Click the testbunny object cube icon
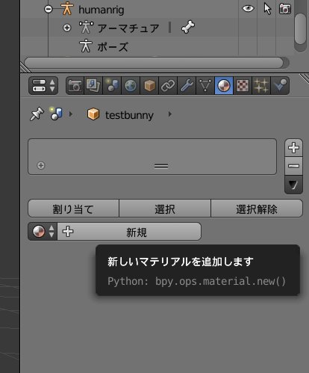 [93, 114]
